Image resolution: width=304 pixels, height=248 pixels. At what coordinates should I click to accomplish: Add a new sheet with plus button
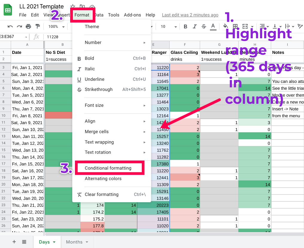click(14, 242)
